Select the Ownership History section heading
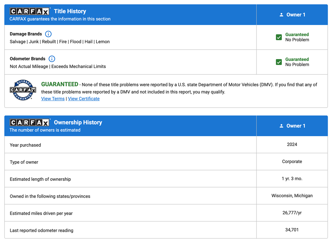This screenshot has height=241, width=333. [78, 123]
